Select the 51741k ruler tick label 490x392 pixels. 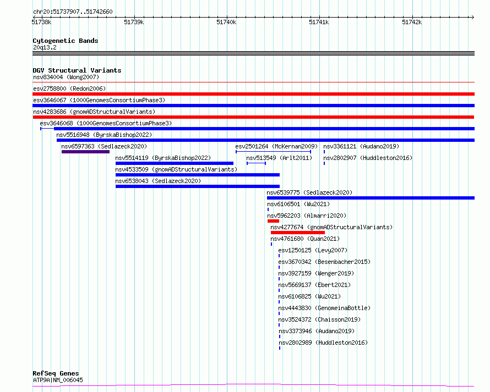tap(319, 22)
